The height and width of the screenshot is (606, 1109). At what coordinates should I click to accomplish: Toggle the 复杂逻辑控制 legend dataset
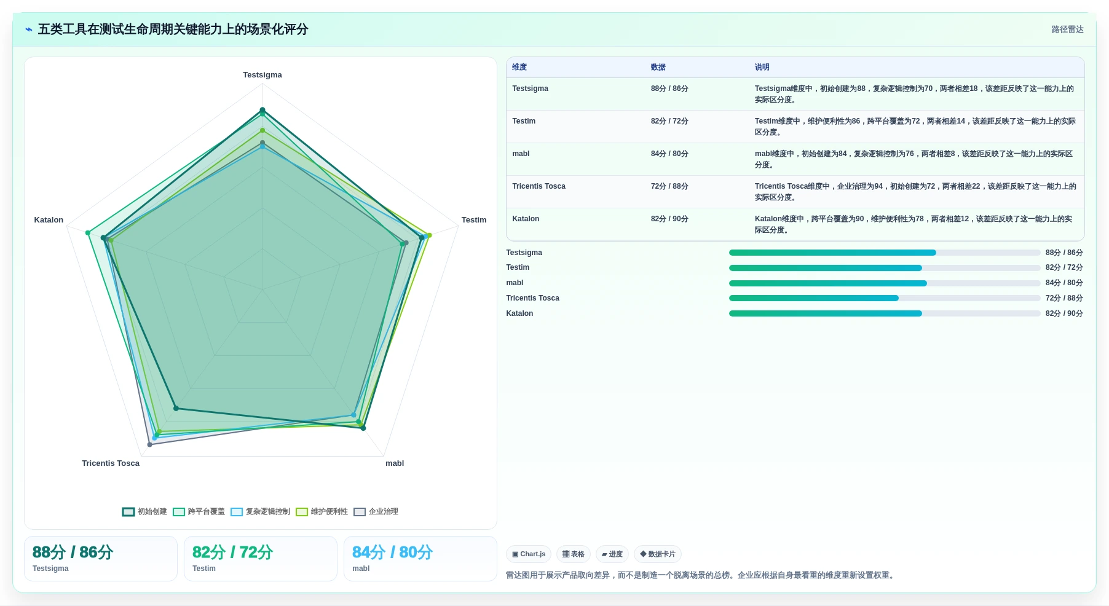[x=260, y=511]
